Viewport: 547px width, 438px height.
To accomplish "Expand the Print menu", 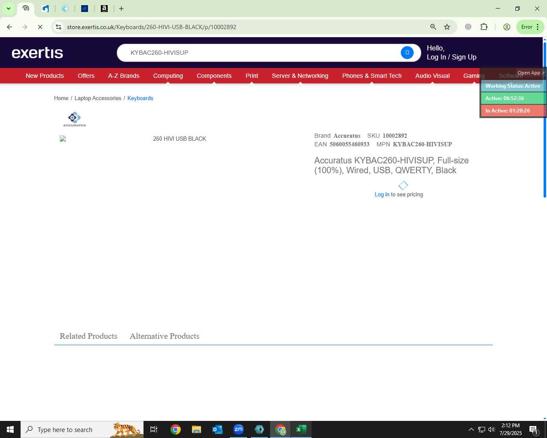I will tap(252, 76).
